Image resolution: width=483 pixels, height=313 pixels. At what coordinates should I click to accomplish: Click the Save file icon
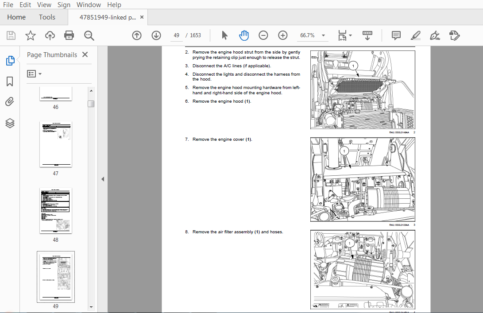coord(11,35)
